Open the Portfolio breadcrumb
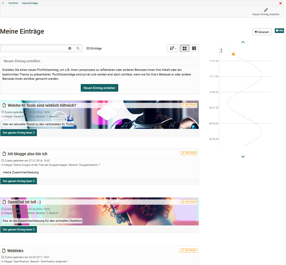This screenshot has width=286, height=265. tap(13, 3)
